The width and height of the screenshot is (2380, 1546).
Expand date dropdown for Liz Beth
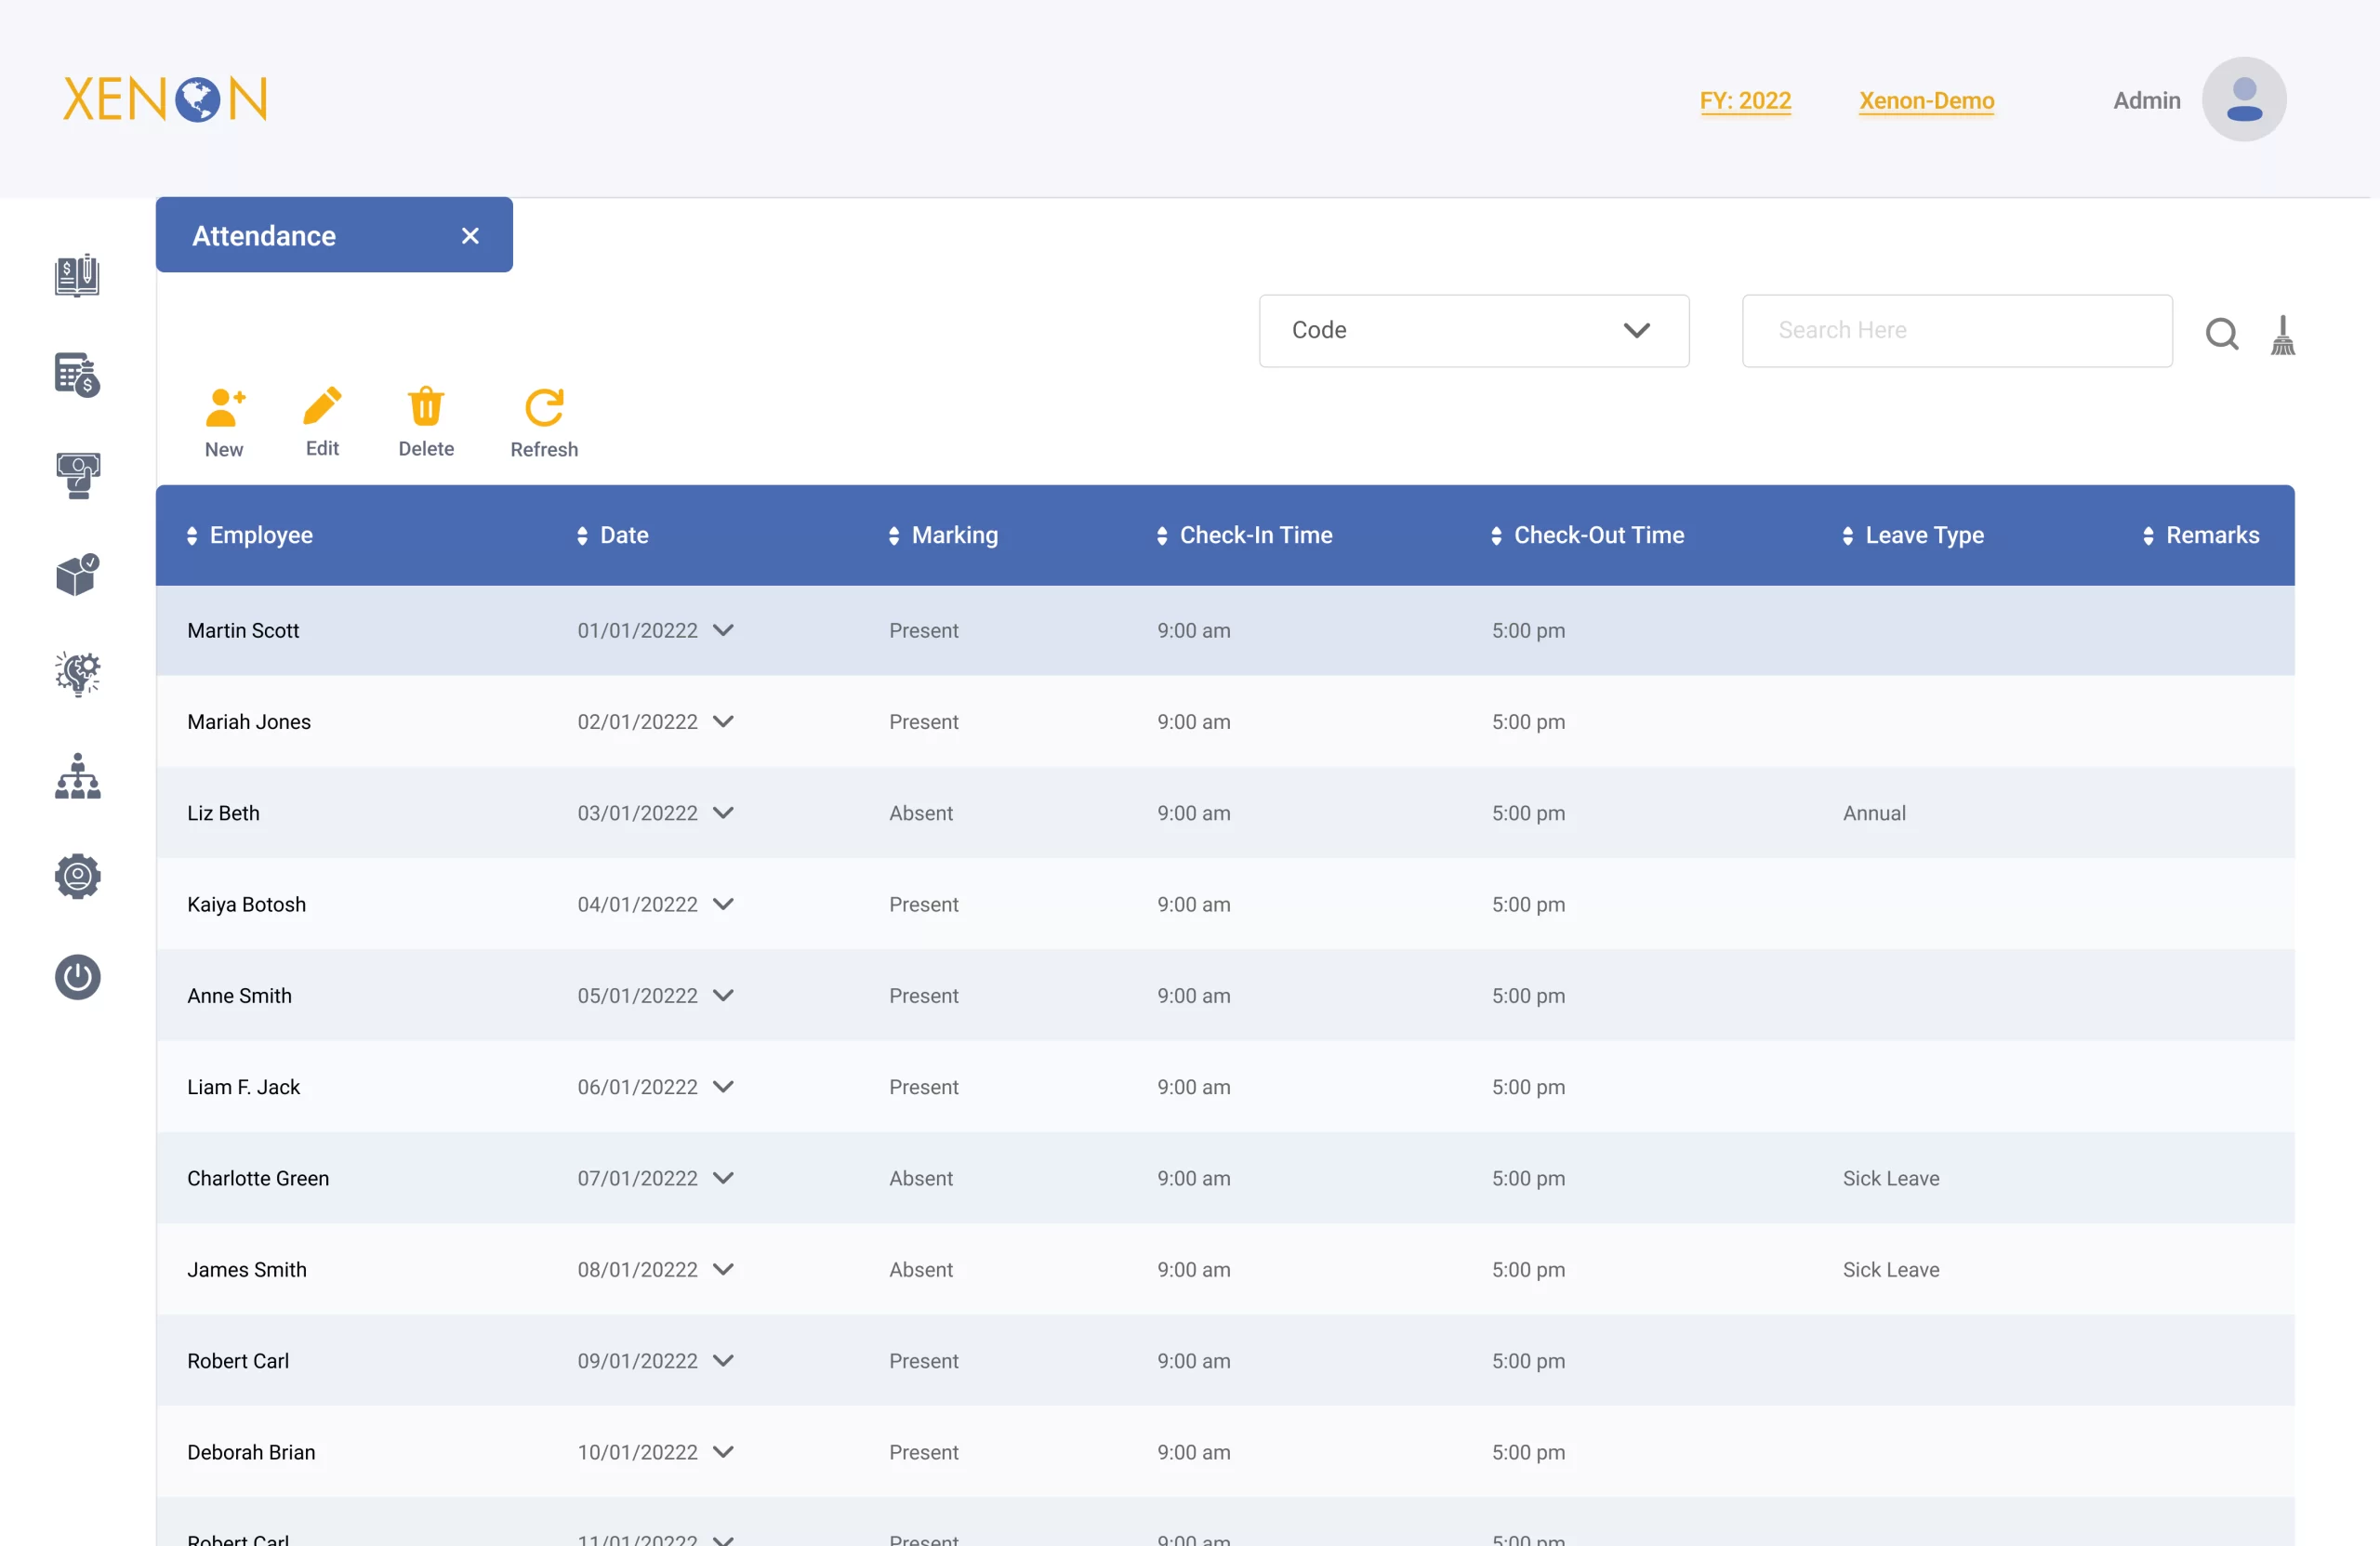723,813
